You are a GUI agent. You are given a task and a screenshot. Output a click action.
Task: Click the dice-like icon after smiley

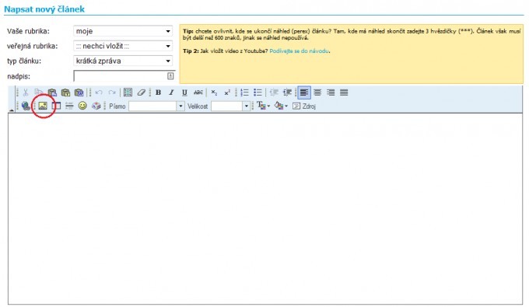tap(96, 106)
